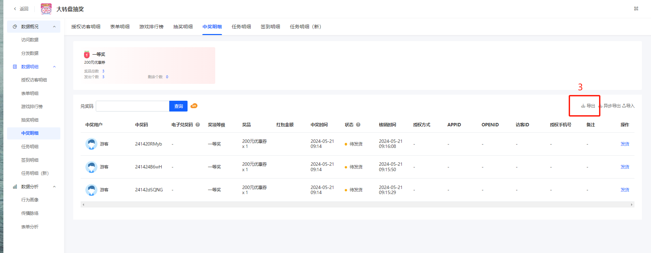Image resolution: width=651 pixels, height=253 pixels.
Task: Switch to the 签到明细 tab
Action: point(270,27)
